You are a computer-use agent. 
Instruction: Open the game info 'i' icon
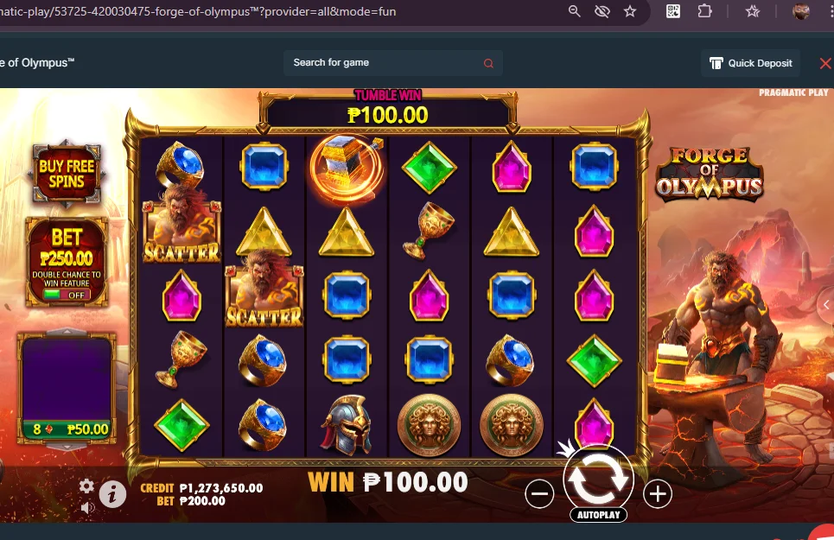(x=112, y=495)
